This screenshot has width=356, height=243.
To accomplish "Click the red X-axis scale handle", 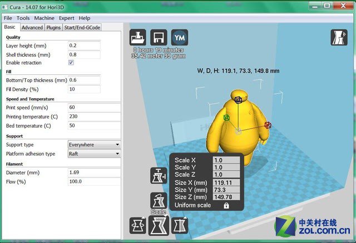I will 268,125.
